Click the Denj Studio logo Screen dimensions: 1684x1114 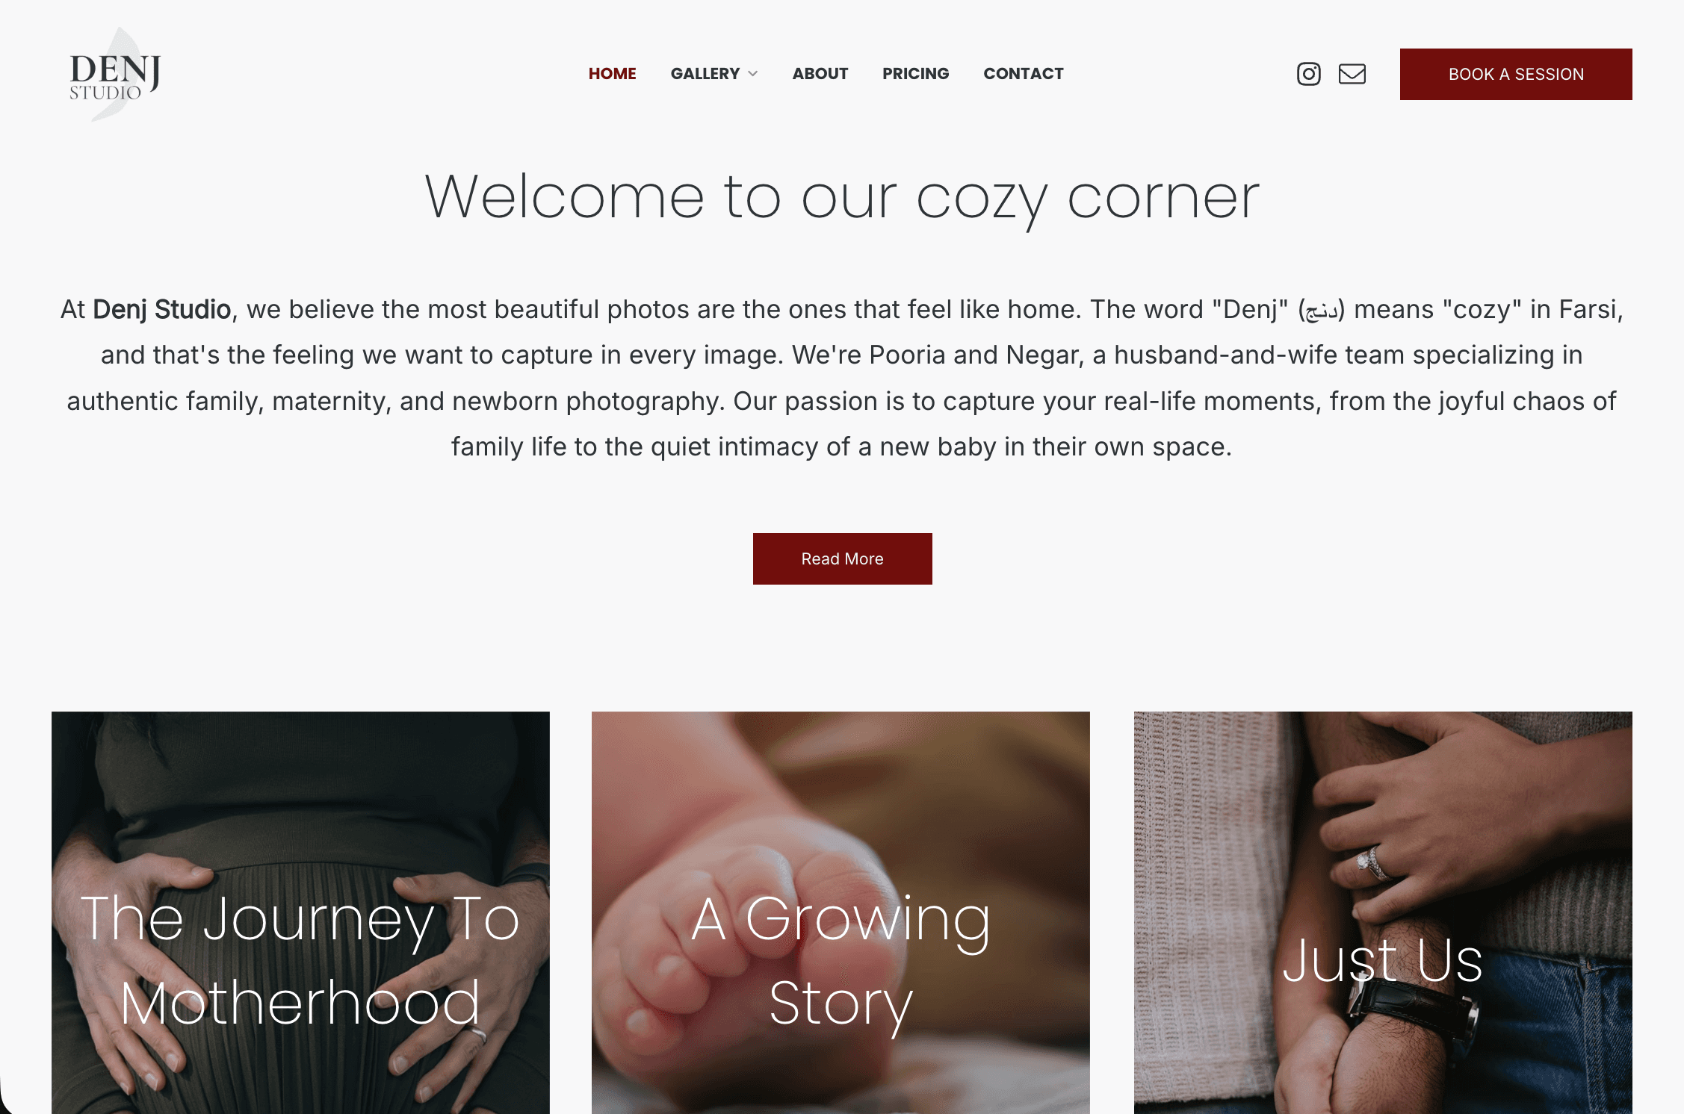(115, 75)
